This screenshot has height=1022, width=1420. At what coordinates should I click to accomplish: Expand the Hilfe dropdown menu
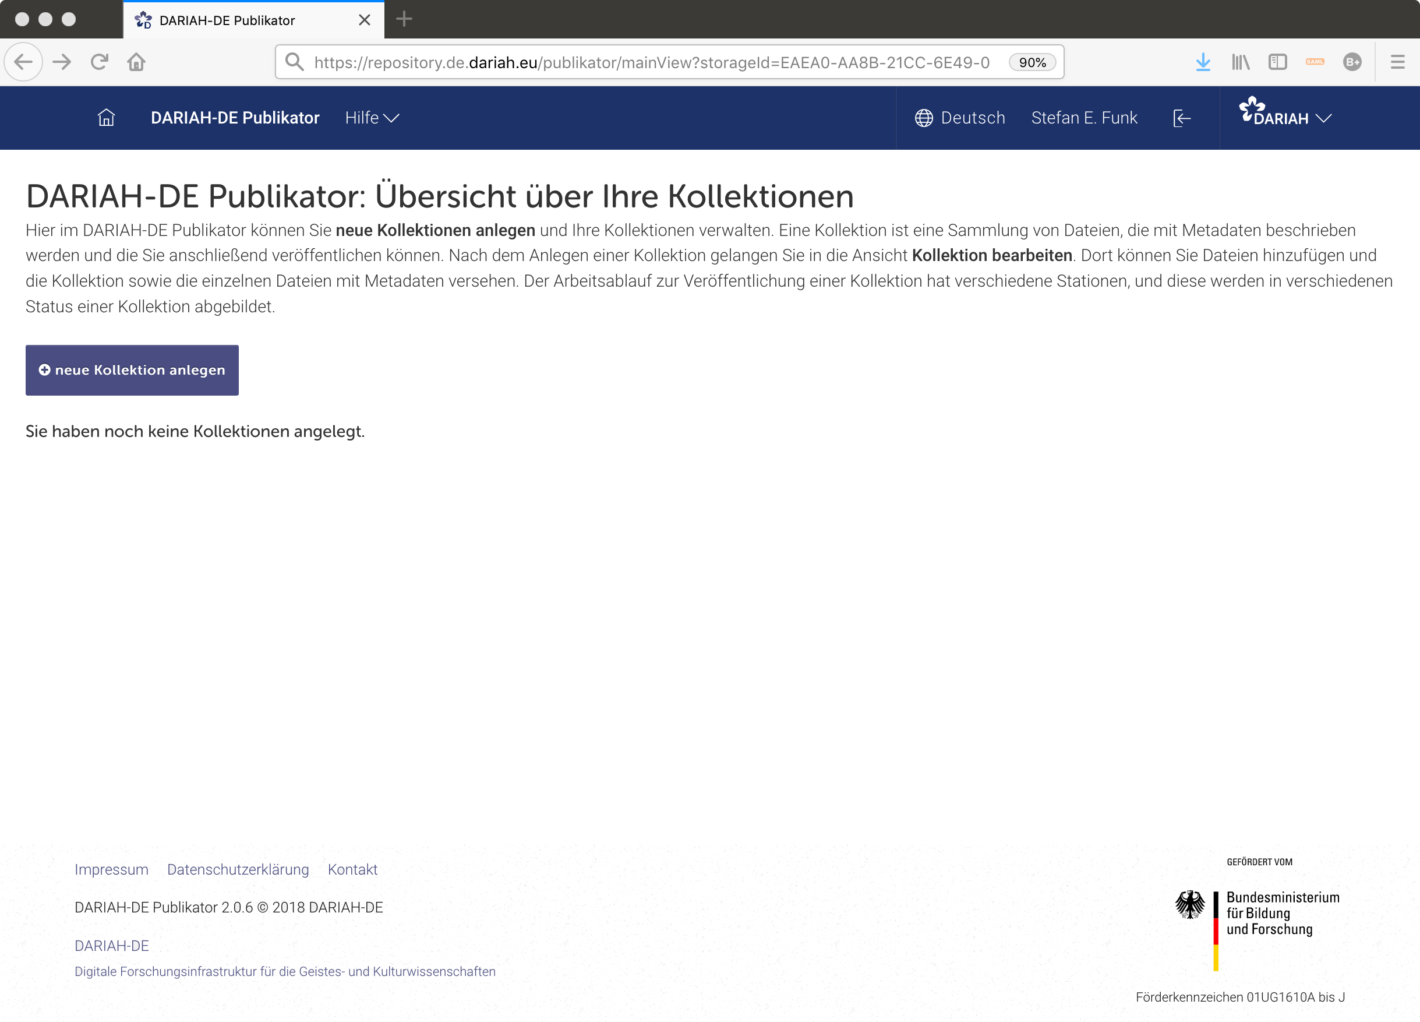372,118
